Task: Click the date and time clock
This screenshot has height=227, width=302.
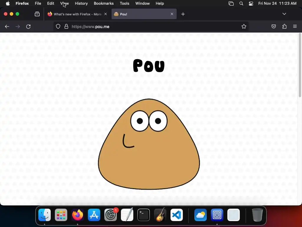Action: 277,3
